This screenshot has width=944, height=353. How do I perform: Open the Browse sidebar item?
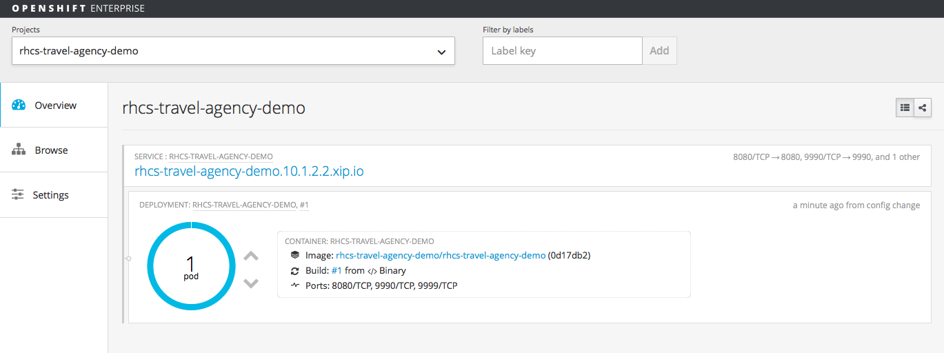[x=54, y=150]
